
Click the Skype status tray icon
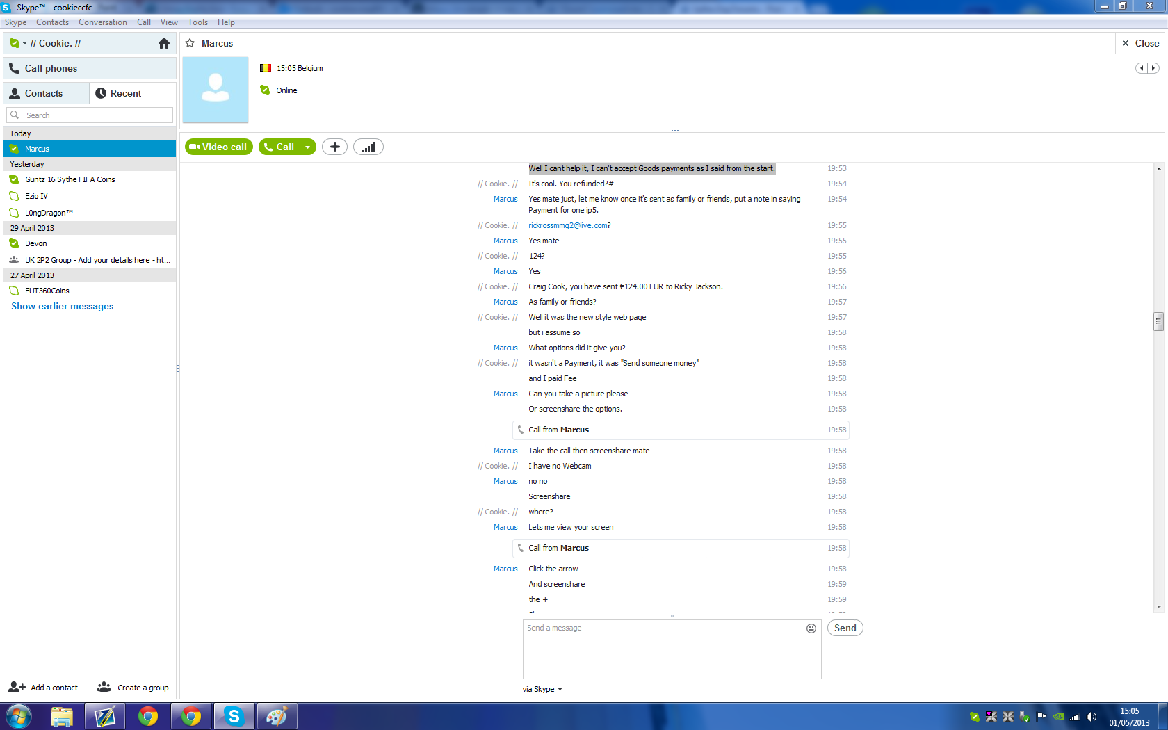tap(975, 717)
